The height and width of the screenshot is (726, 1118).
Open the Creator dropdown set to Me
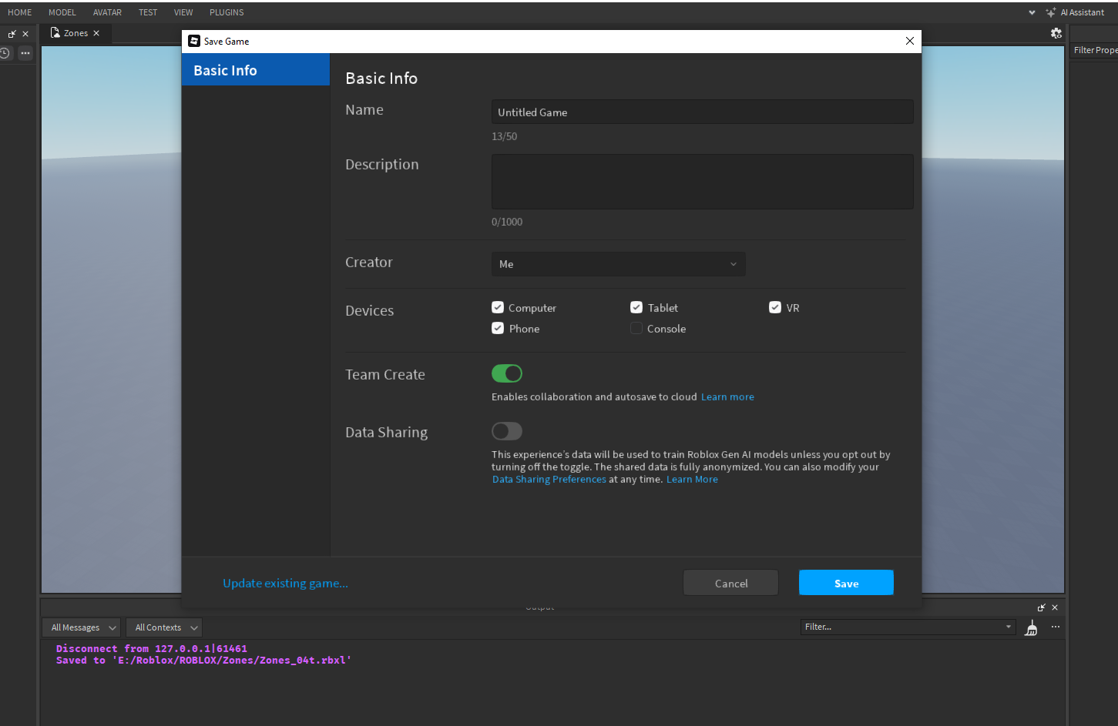pos(618,264)
